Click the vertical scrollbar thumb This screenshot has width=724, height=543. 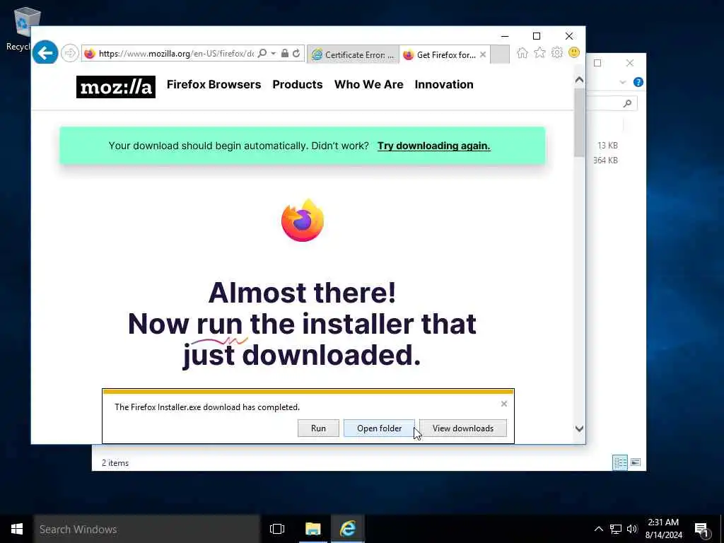[x=579, y=122]
